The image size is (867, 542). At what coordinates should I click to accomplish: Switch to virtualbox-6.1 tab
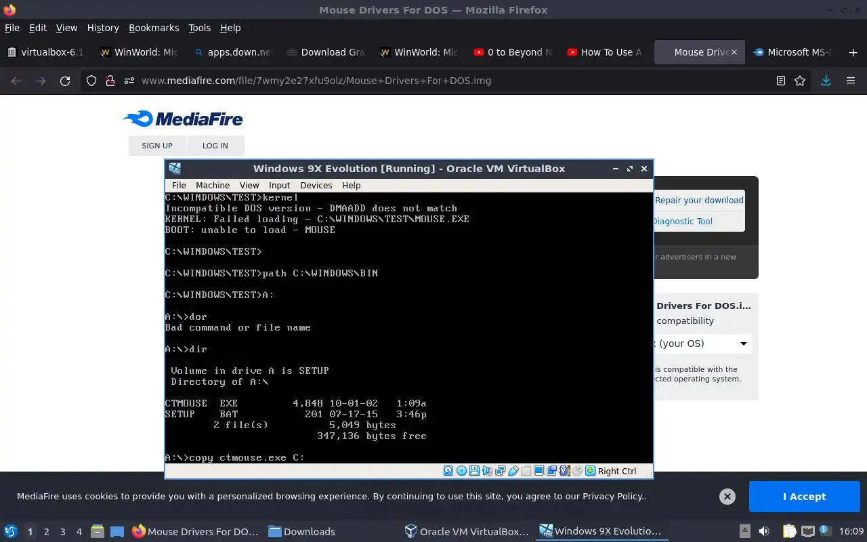point(47,52)
